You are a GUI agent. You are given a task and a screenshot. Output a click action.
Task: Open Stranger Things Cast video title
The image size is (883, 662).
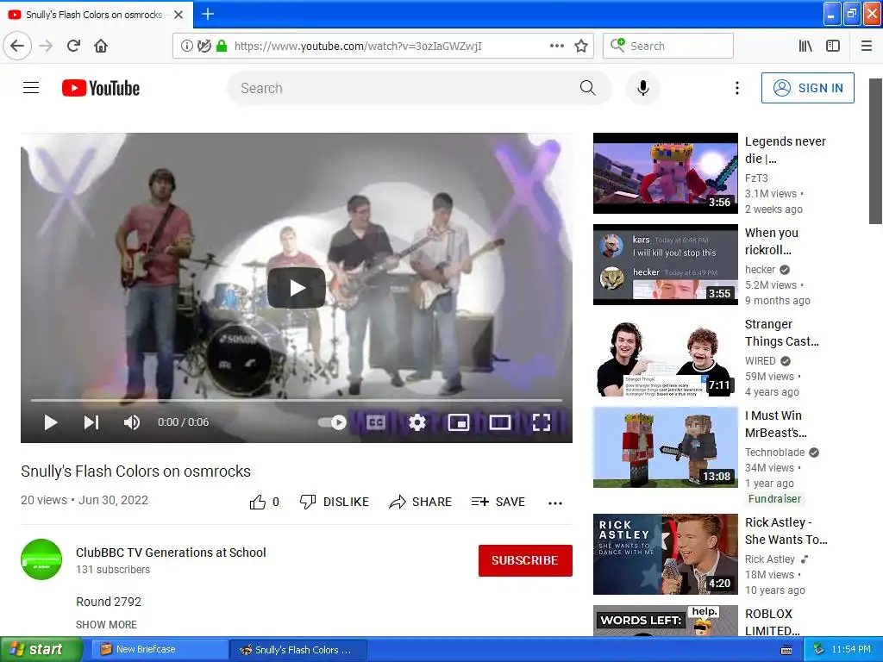pos(781,333)
